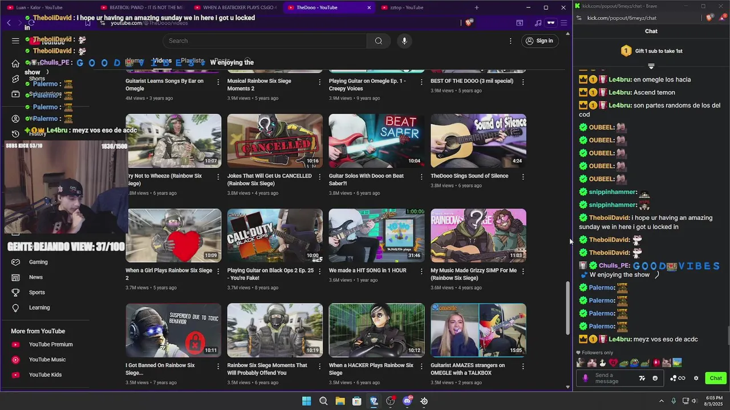Screen dimensions: 730x410
Task: Open Brave Shields in the Kick chat window
Action: pos(709,18)
